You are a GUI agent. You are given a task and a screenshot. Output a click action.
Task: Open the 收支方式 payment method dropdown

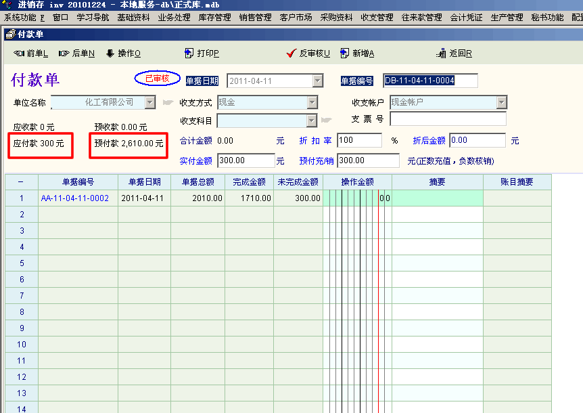312,103
